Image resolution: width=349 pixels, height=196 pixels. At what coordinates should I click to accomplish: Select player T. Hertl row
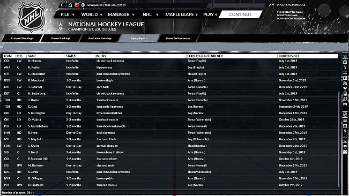click(170, 152)
